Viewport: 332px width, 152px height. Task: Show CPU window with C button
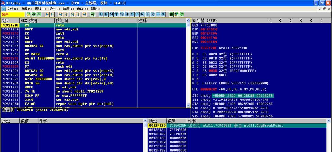132,14
